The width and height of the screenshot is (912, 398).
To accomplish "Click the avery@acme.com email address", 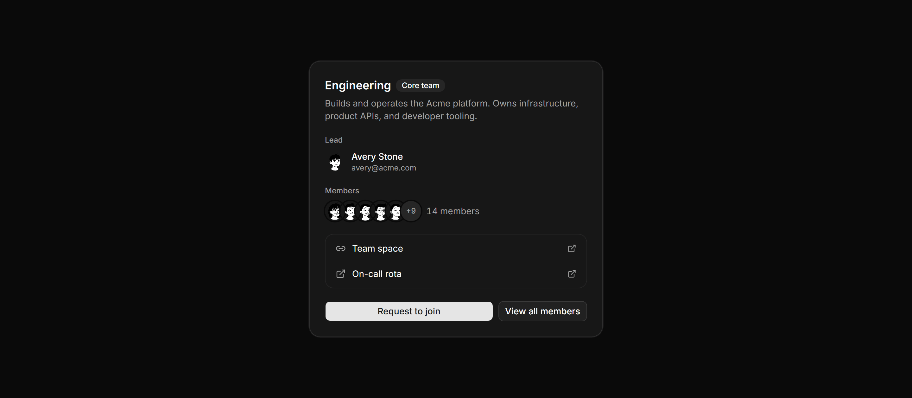I will pyautogui.click(x=383, y=168).
